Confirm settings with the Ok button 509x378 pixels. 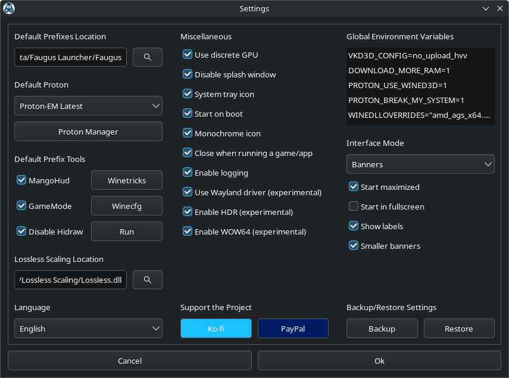coord(379,361)
